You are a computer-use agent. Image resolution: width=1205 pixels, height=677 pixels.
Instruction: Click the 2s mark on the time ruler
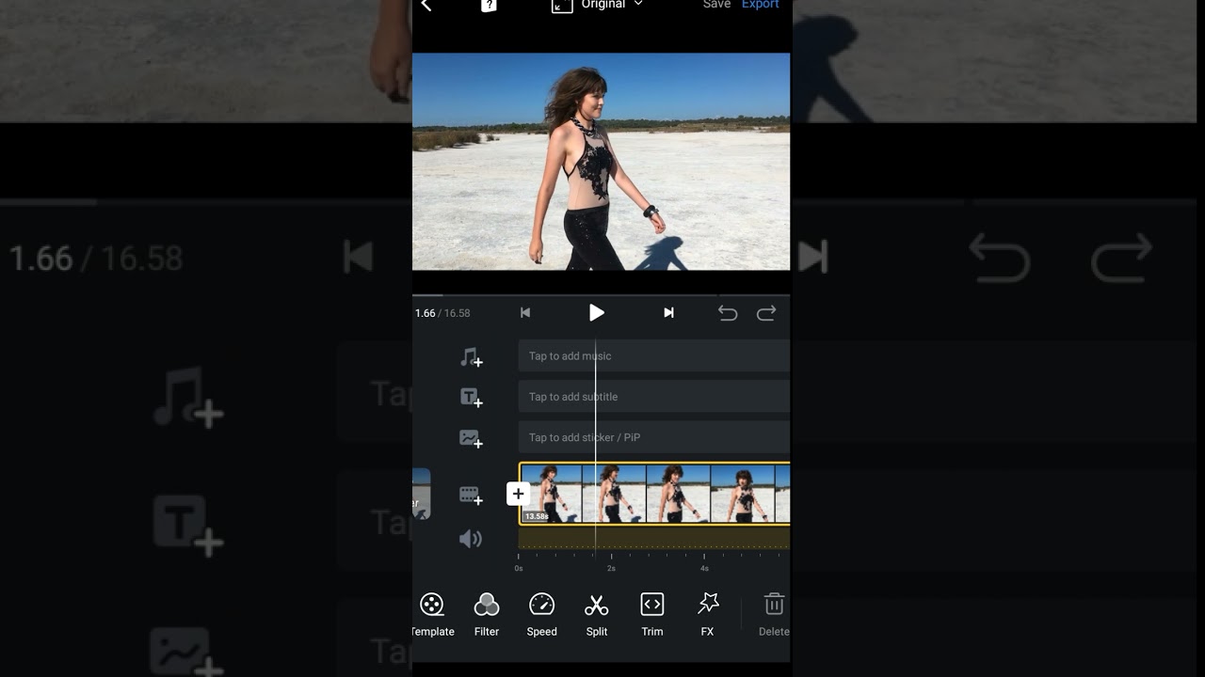pyautogui.click(x=611, y=568)
